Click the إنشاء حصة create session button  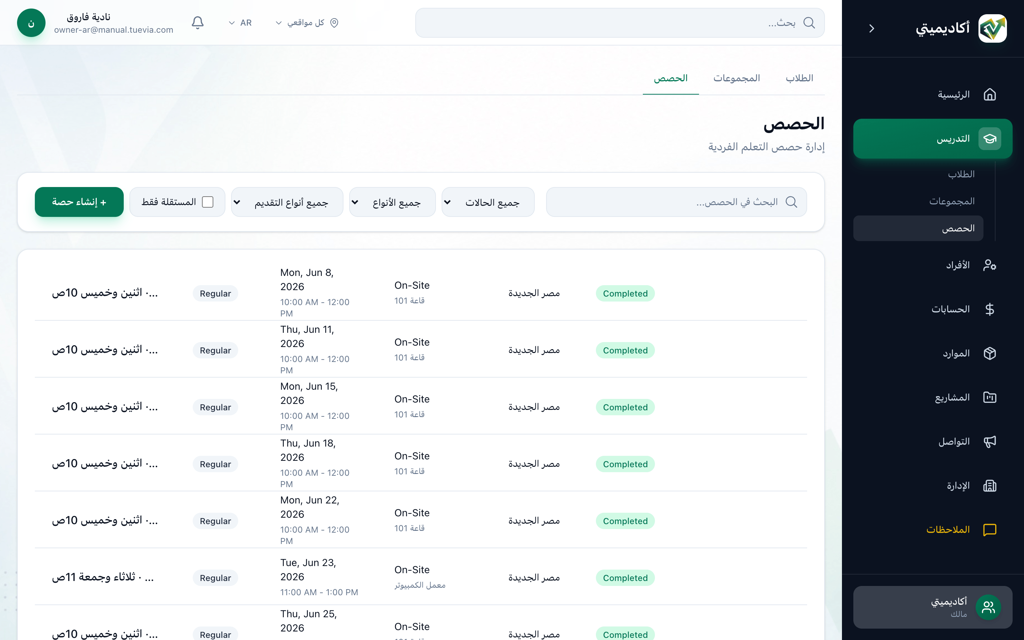pos(79,202)
